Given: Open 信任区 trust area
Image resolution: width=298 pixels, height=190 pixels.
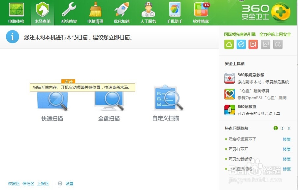Looking at the screenshot, I should pyautogui.click(x=28, y=183).
